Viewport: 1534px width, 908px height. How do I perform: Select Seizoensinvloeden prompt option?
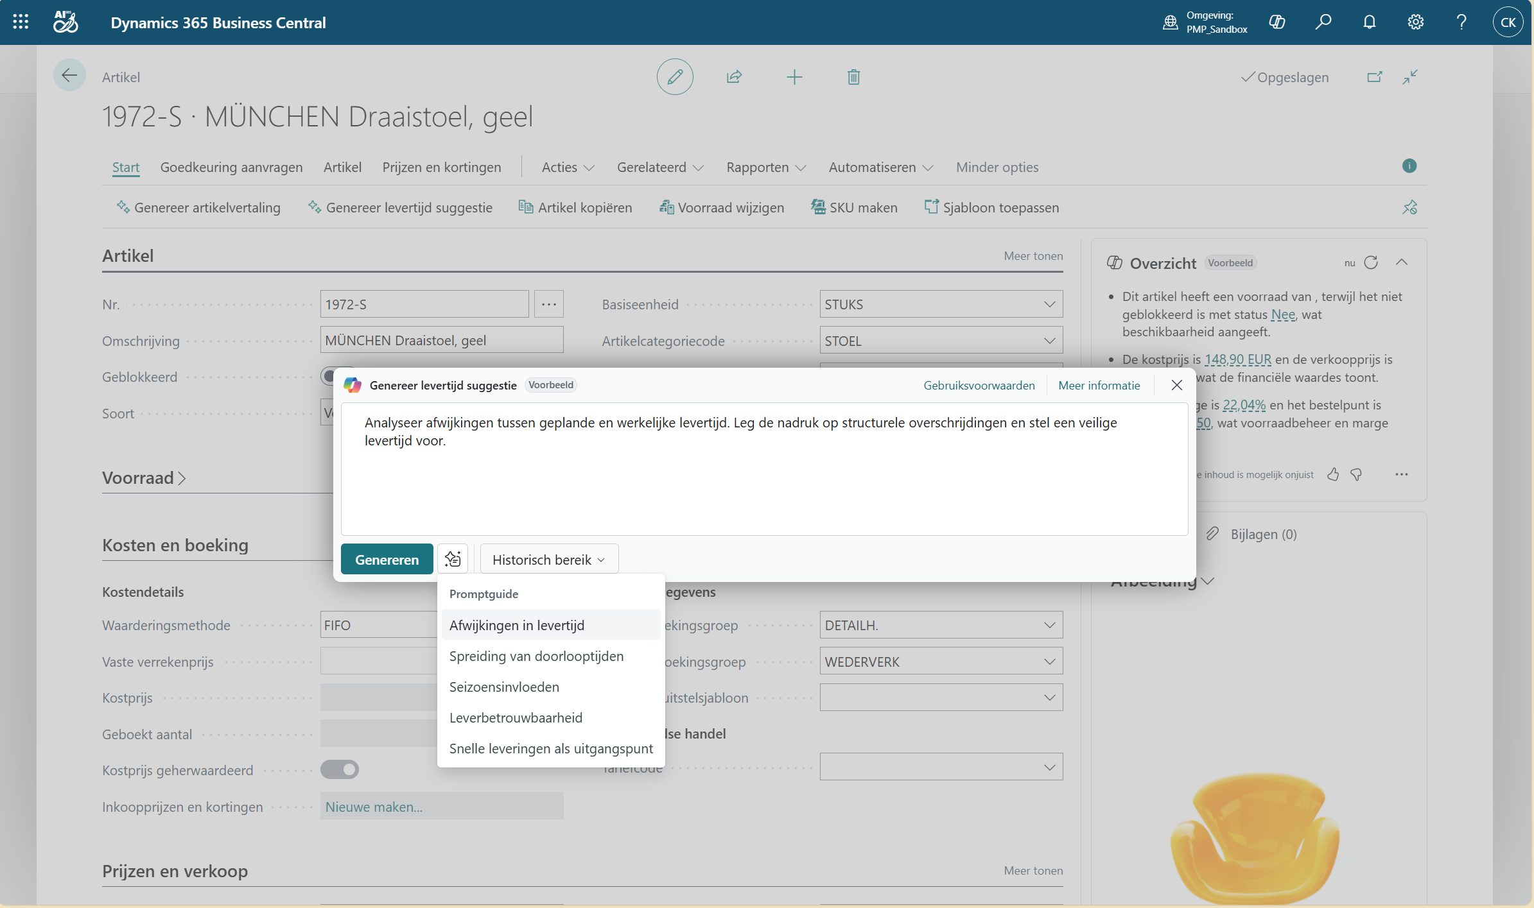click(504, 687)
